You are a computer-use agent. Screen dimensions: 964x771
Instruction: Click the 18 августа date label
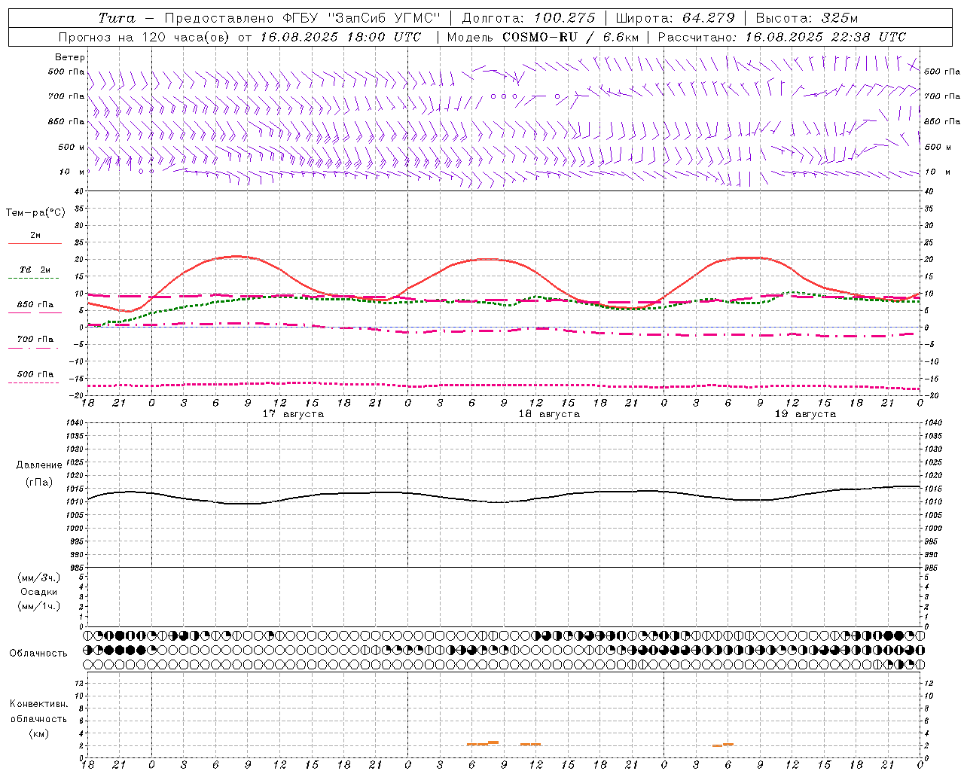pos(549,414)
